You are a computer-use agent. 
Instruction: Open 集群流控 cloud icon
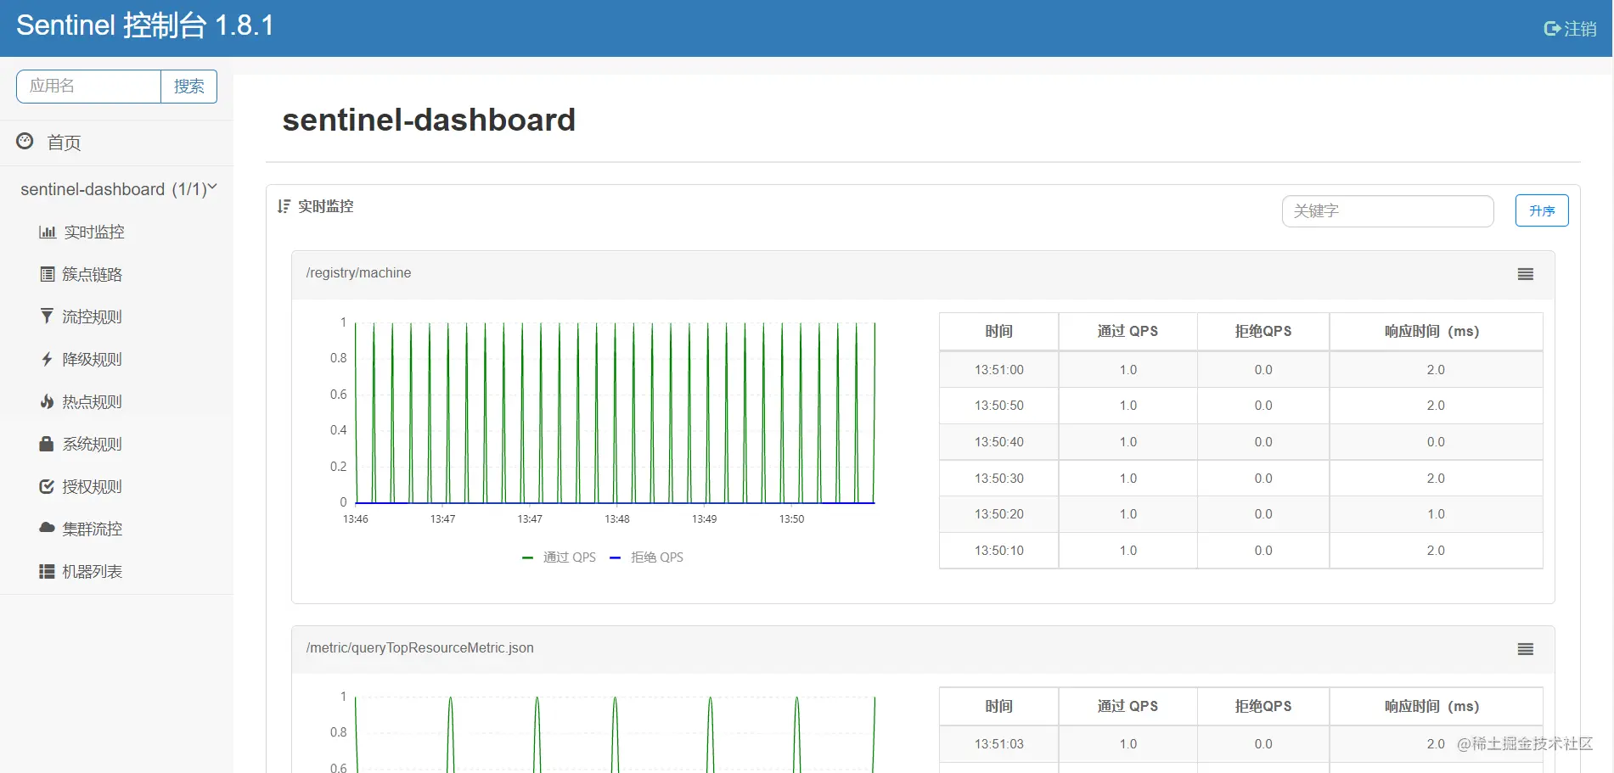point(47,528)
